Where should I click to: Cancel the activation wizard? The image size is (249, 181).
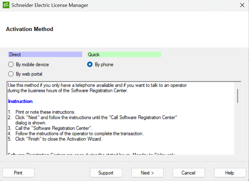(x=189, y=173)
